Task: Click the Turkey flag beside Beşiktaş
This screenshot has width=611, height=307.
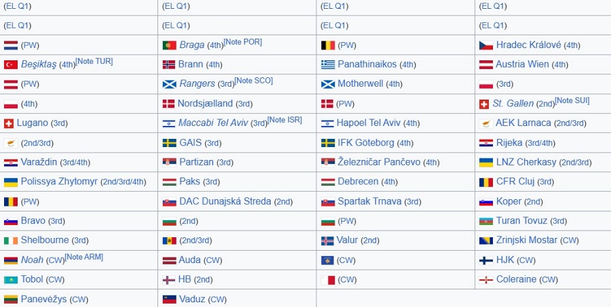Action: [x=11, y=65]
